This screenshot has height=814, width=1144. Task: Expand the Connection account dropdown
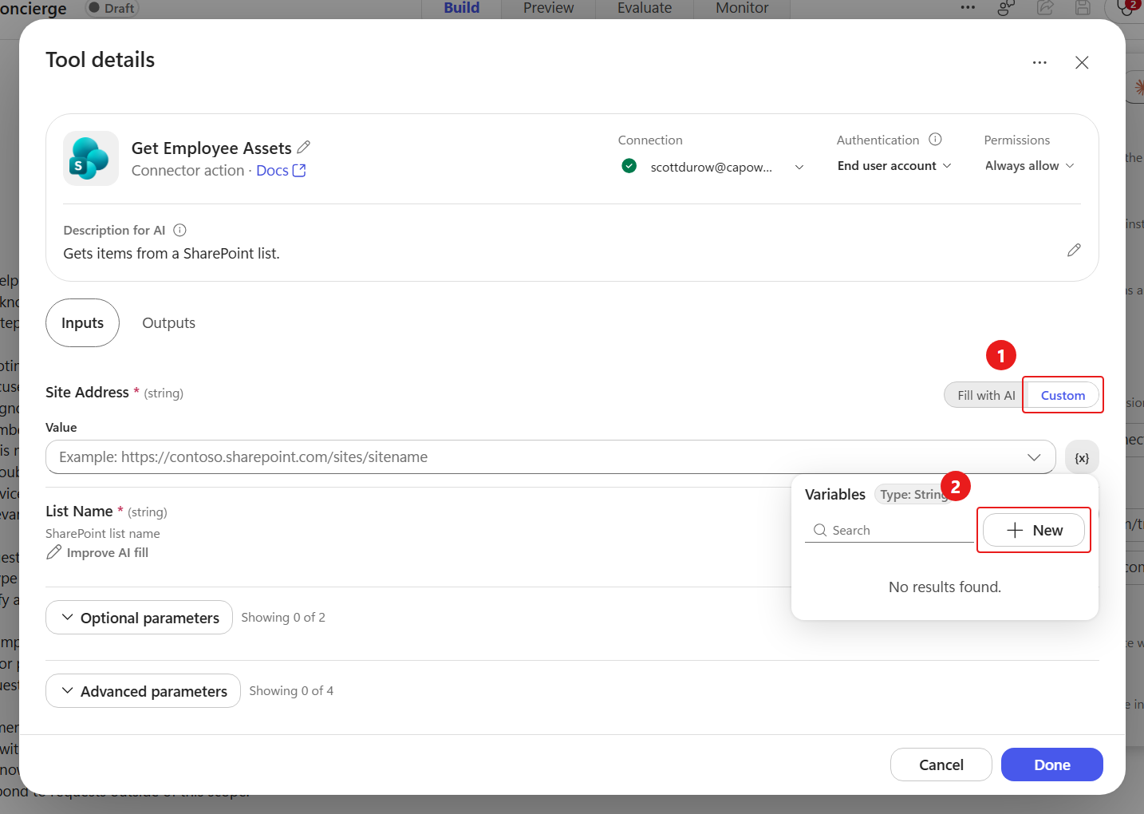[799, 167]
